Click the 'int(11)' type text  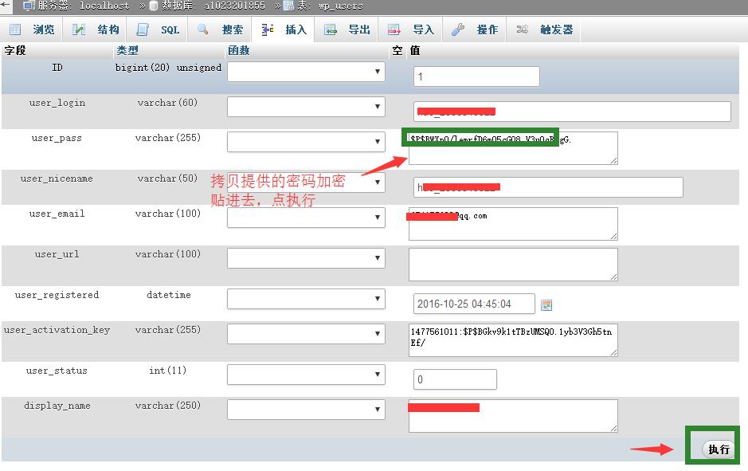click(167, 371)
